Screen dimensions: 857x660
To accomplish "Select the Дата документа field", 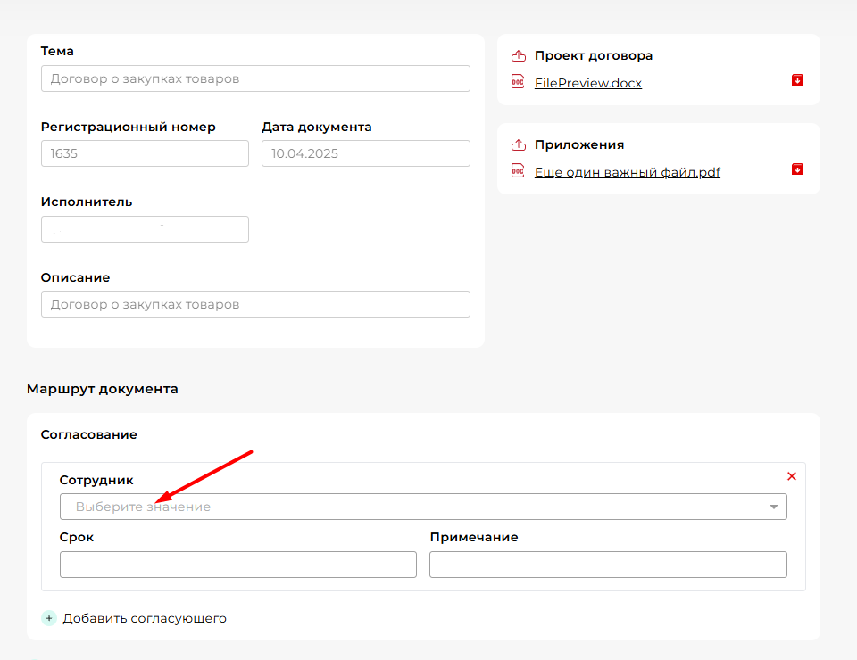I will 365,153.
